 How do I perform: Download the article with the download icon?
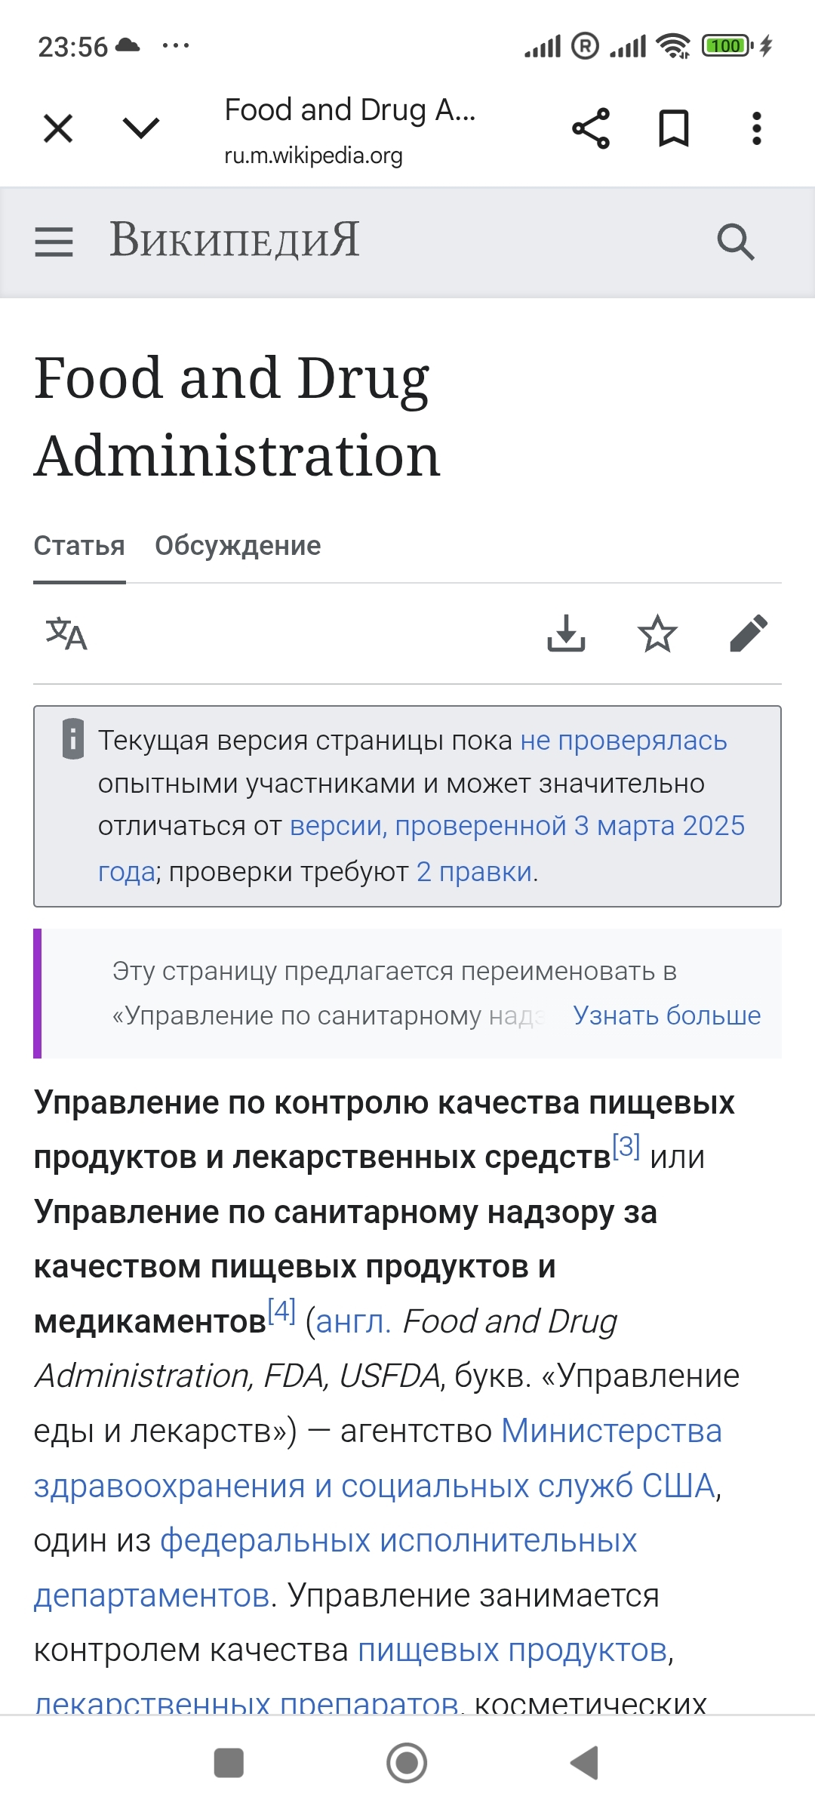tap(566, 633)
